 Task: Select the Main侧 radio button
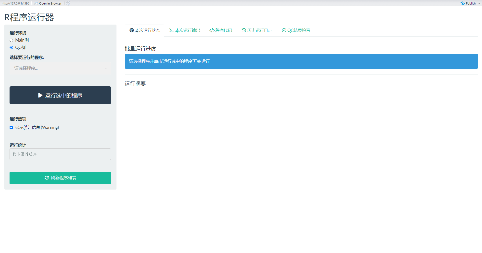click(11, 40)
